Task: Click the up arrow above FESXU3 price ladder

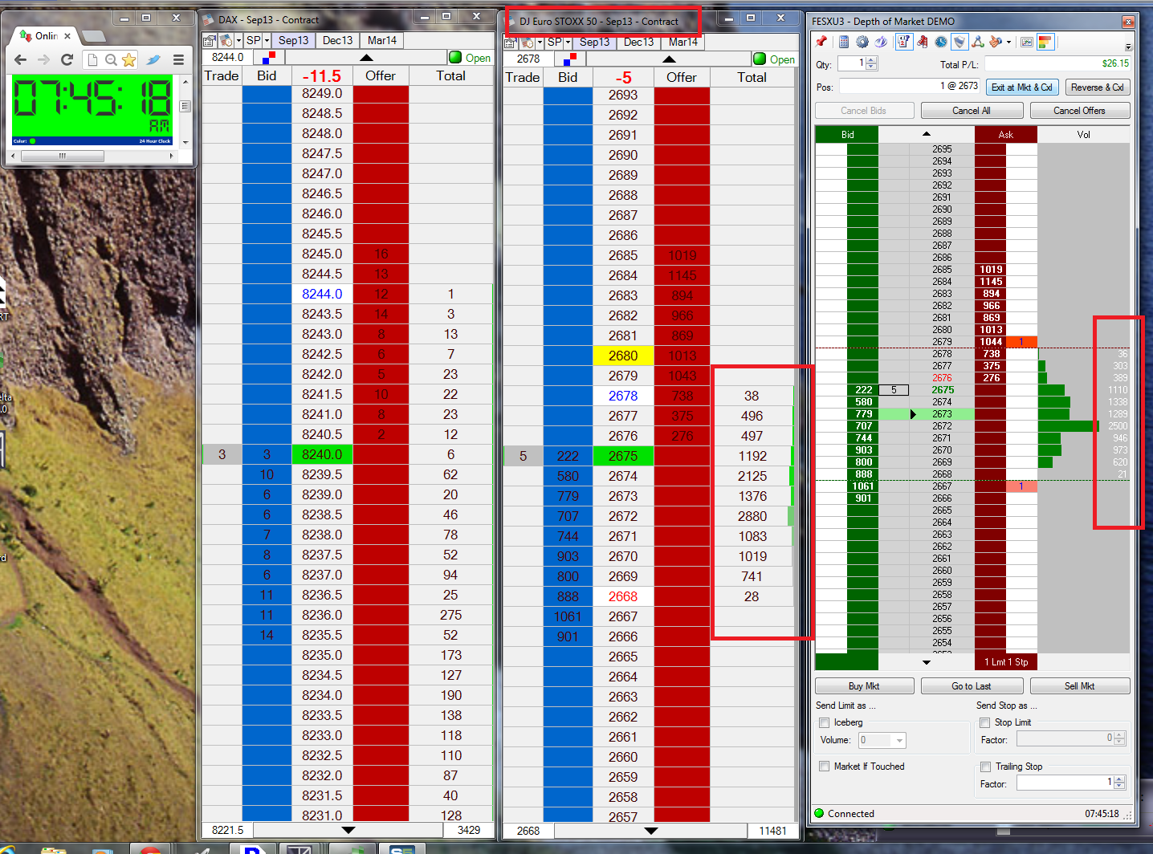Action: [x=927, y=134]
